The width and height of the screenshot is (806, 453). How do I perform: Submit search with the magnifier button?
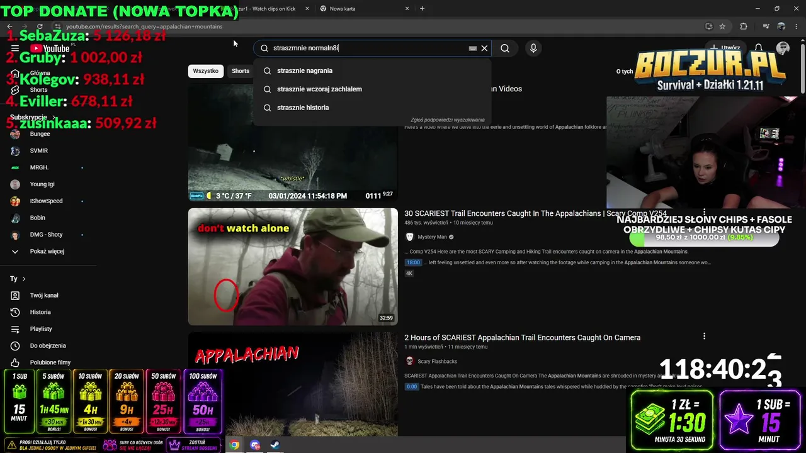[x=505, y=48]
